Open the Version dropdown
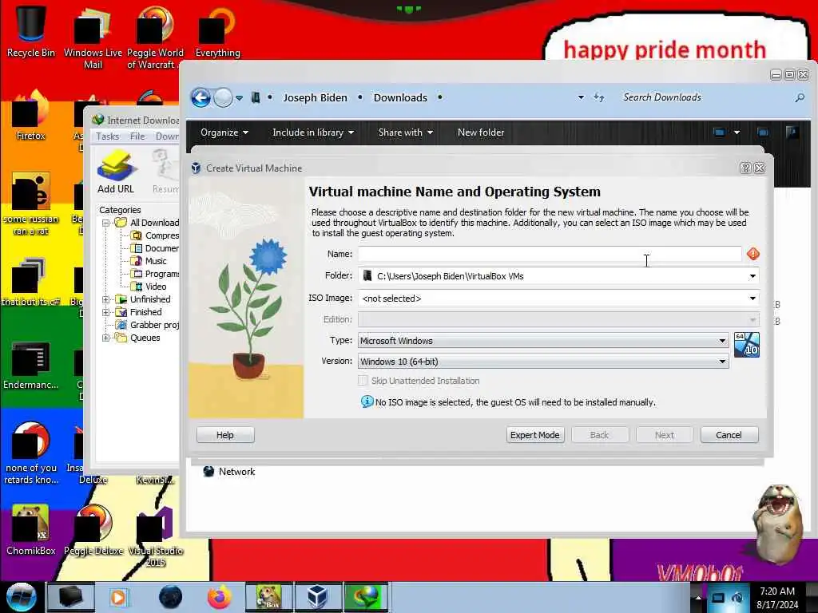The height and width of the screenshot is (613, 818). pos(543,362)
